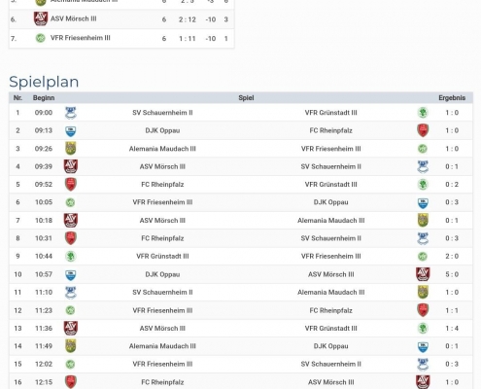Click Alemania Maudach III crest in match 3

(x=71, y=149)
